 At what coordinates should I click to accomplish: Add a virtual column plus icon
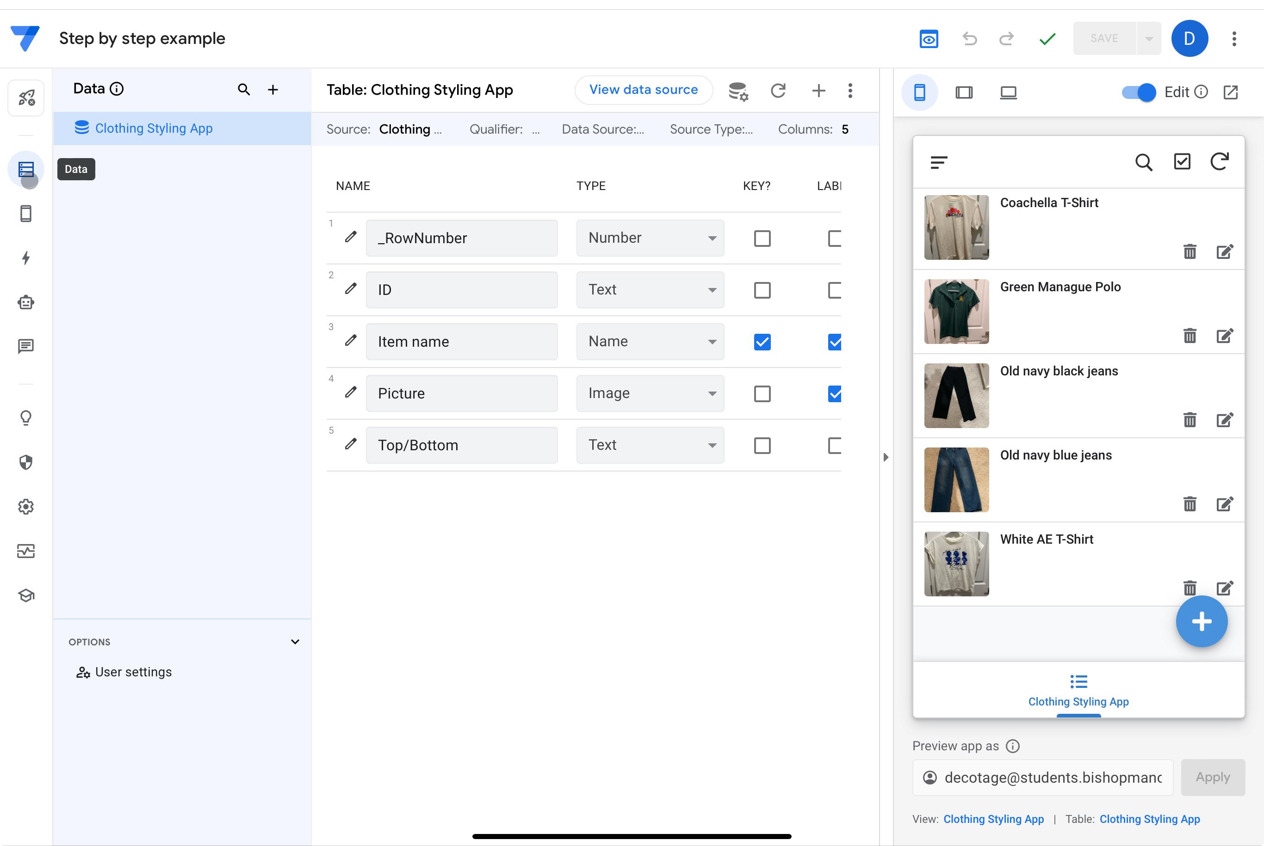point(818,91)
